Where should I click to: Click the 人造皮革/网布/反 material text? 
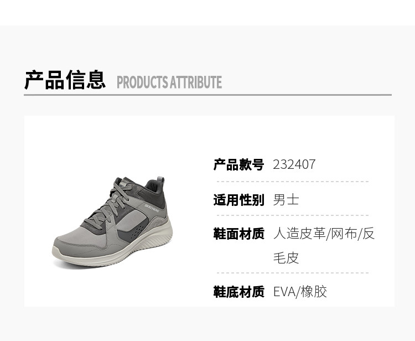click(x=324, y=234)
